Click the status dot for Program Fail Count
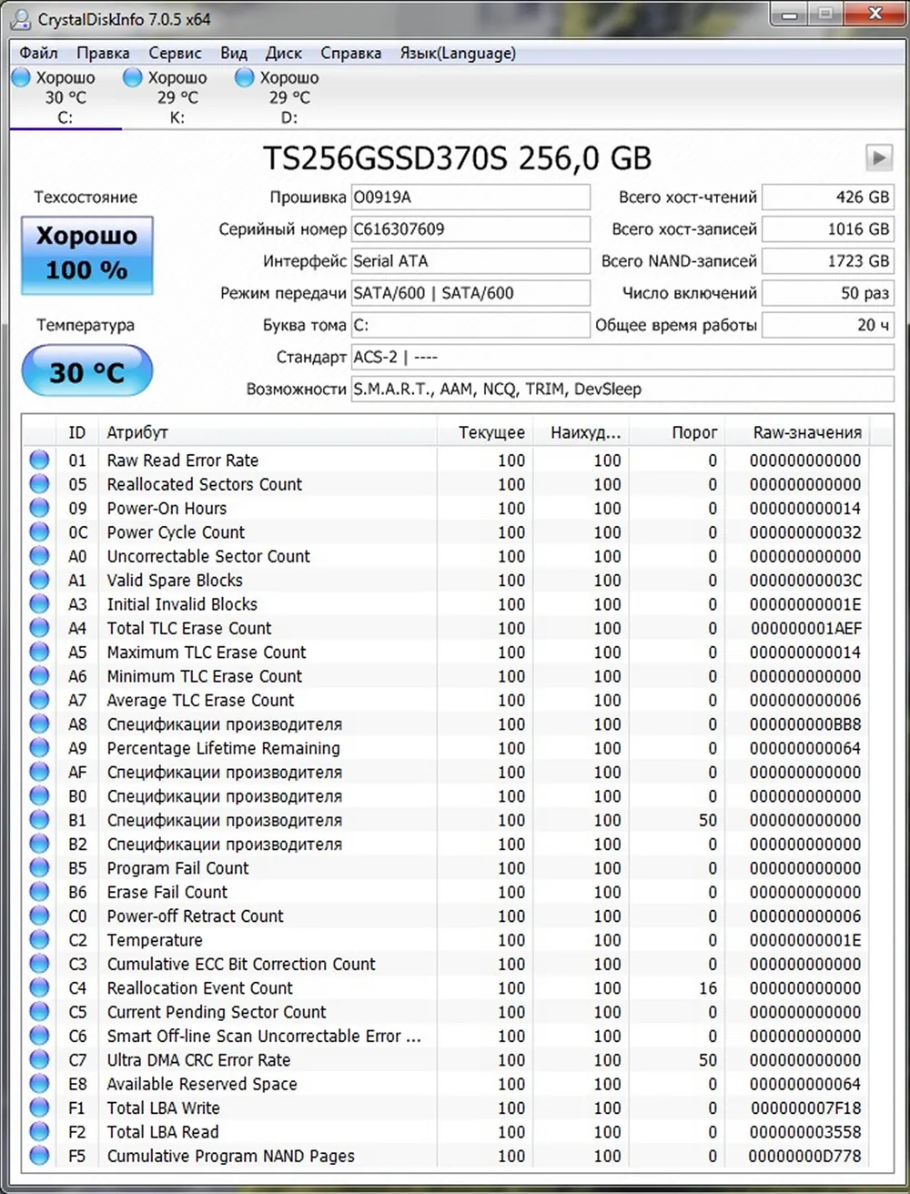This screenshot has height=1194, width=910. coord(39,868)
